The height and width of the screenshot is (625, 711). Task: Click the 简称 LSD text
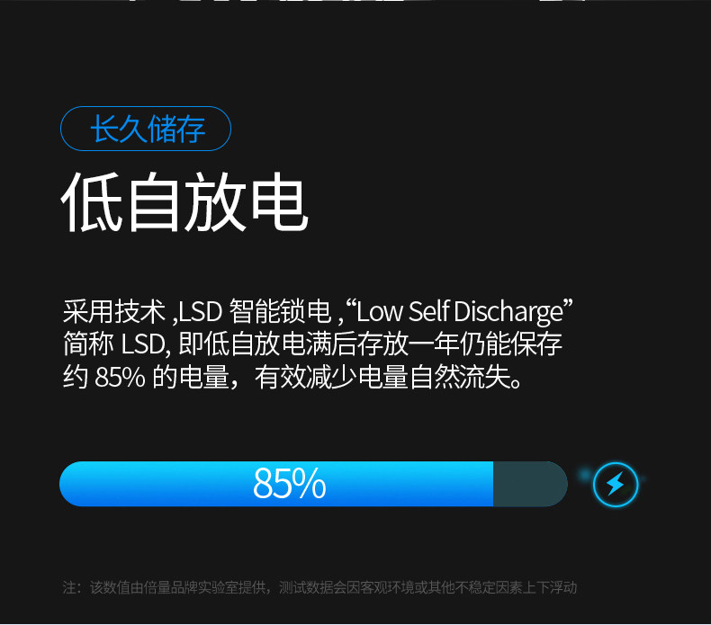tap(115, 344)
